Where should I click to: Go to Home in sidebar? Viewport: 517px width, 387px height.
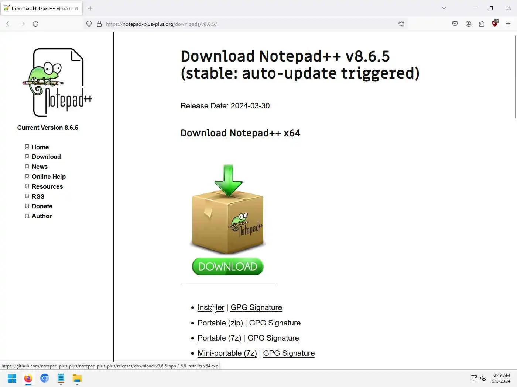point(40,147)
